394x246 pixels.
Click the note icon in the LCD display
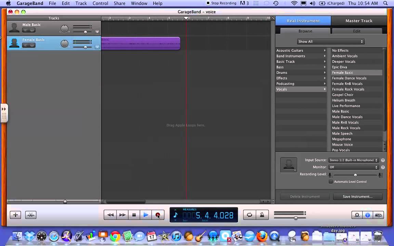(x=176, y=215)
